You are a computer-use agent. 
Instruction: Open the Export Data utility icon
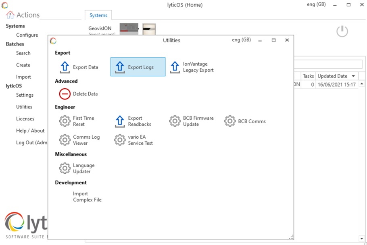point(65,67)
